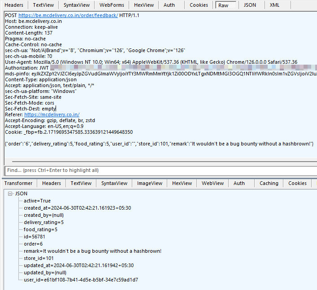The height and width of the screenshot is (290, 317).
Task: Open request TextView tab
Action: pos(43,5)
